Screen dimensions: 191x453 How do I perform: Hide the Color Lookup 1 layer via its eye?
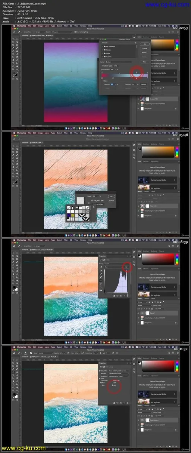click(138, 420)
